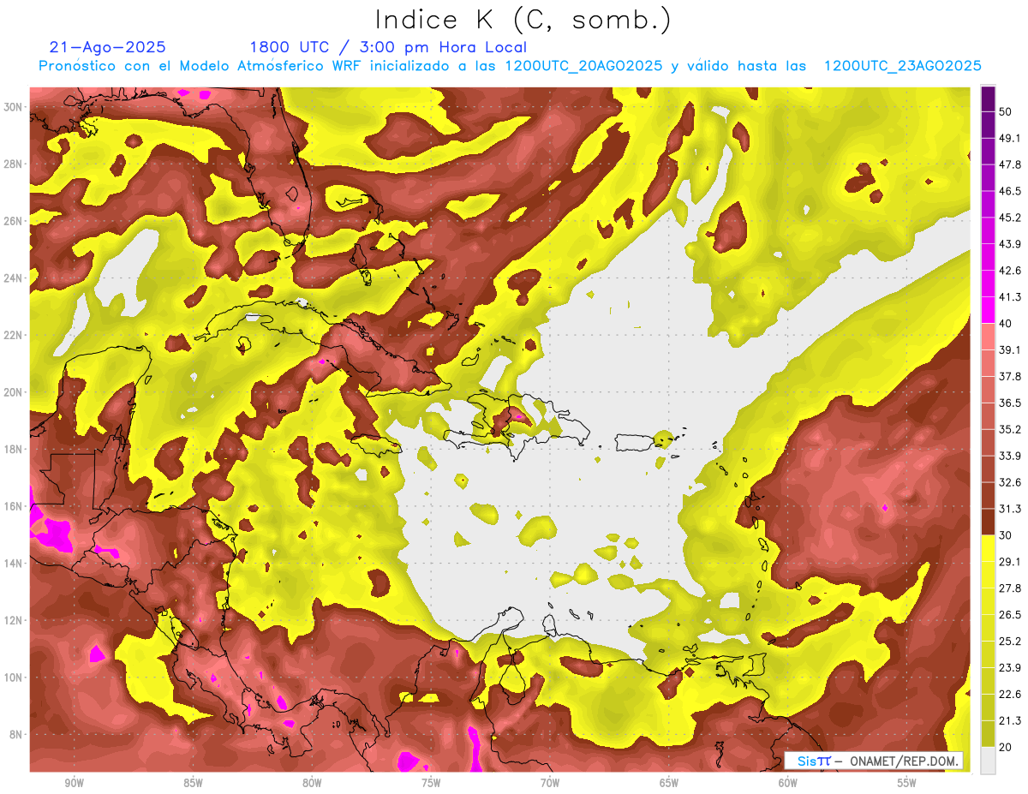Click colorbar value "26.5"
Viewport: 1028px width, 794px height.
1009,615
